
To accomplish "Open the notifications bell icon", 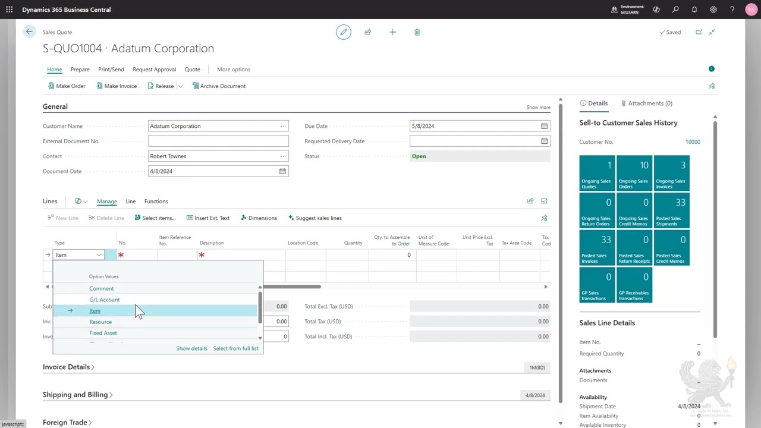I will (694, 10).
